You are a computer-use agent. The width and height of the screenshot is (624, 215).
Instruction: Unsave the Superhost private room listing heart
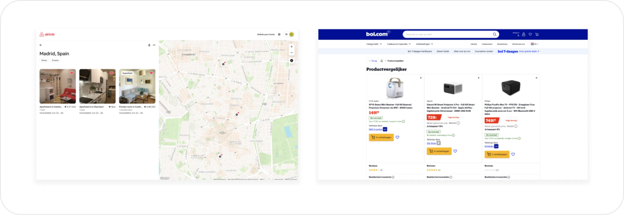click(x=151, y=73)
